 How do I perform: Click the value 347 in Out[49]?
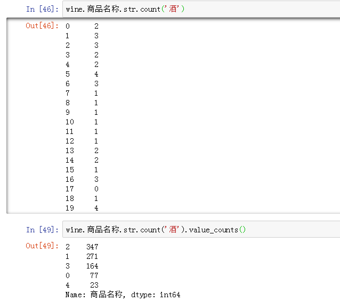pyautogui.click(x=92, y=247)
